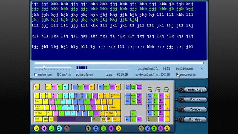The height and width of the screenshot is (134, 238).
Task: Click the Esc key on virtual keyboard
Action: click(x=37, y=87)
